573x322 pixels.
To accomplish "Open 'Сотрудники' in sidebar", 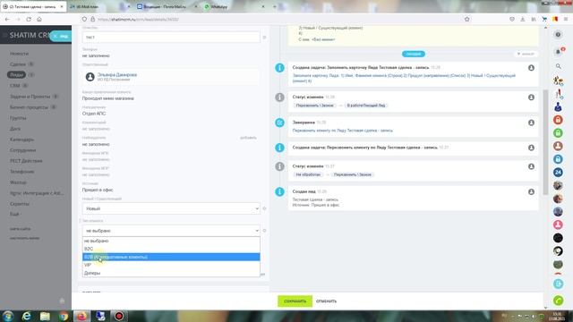I will (x=22, y=150).
